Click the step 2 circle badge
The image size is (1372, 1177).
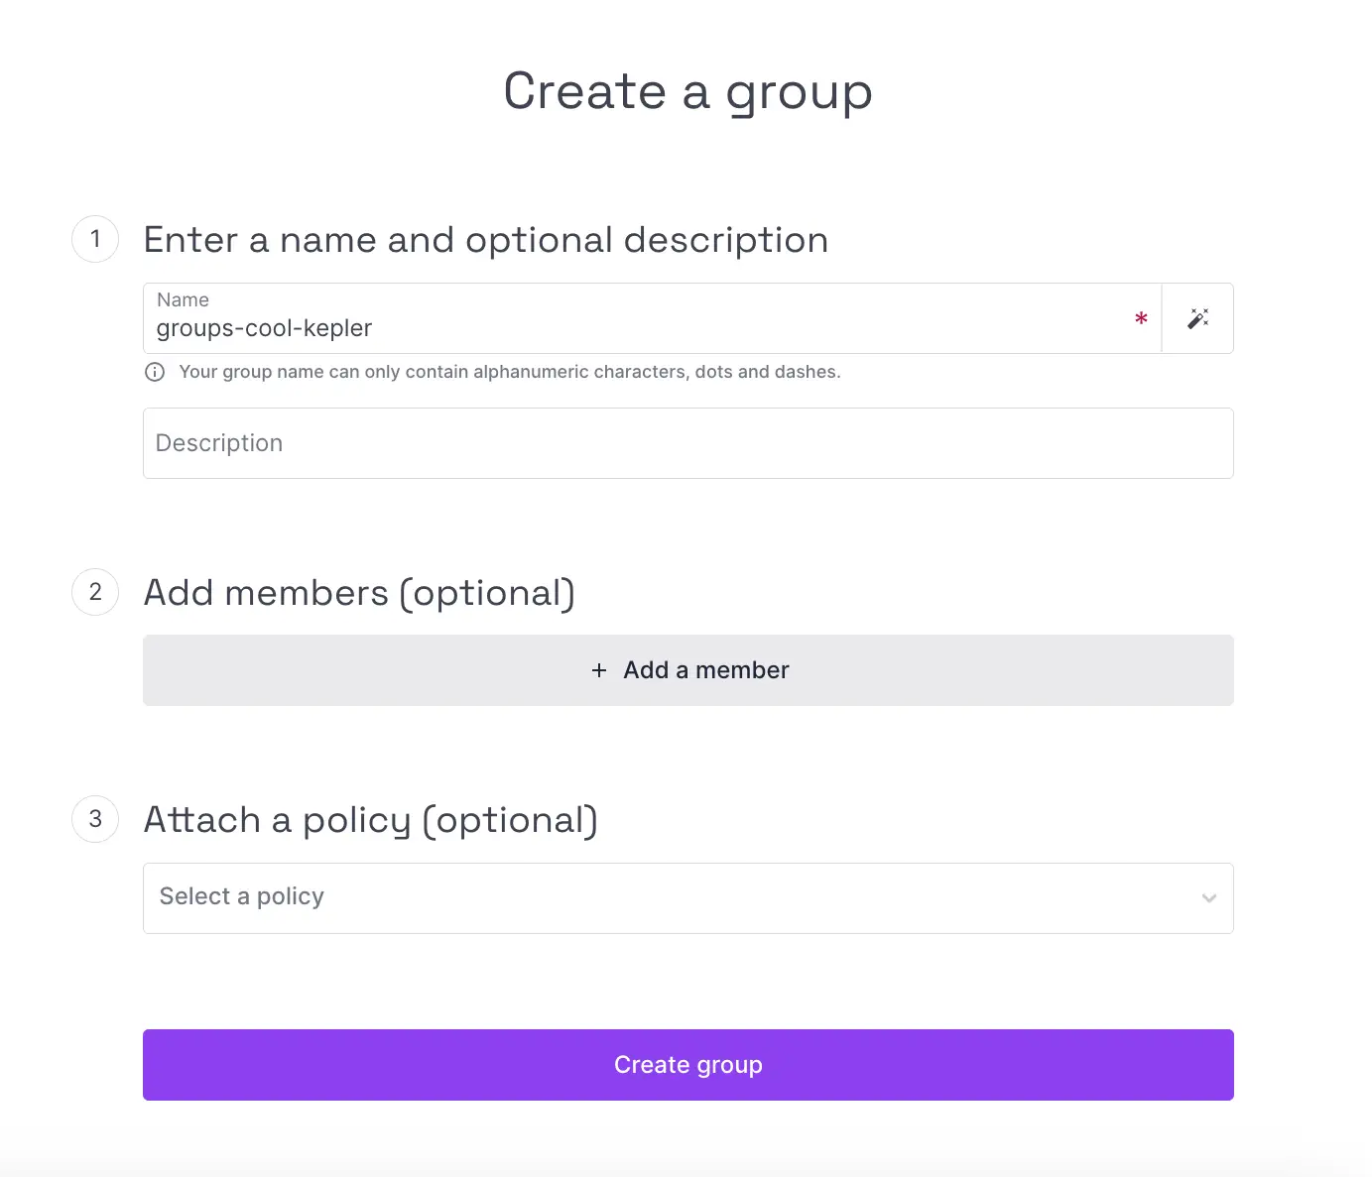(x=95, y=592)
